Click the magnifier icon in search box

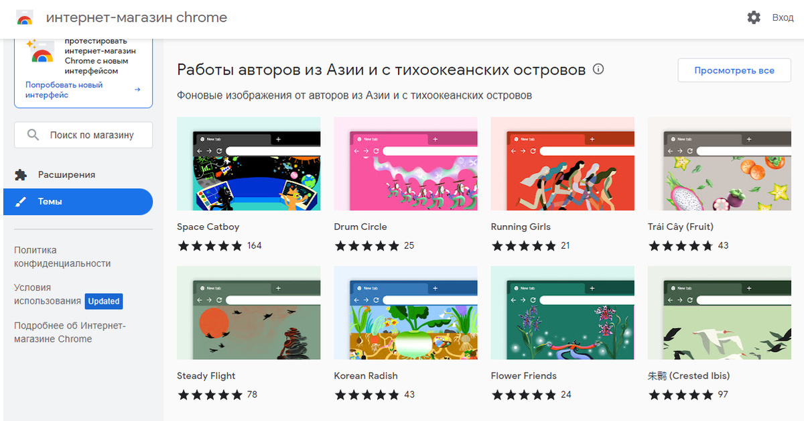tap(33, 135)
